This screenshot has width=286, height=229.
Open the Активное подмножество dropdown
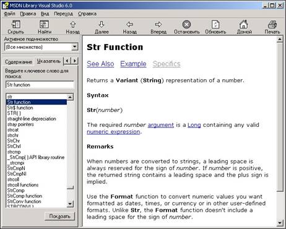pyautogui.click(x=75, y=47)
